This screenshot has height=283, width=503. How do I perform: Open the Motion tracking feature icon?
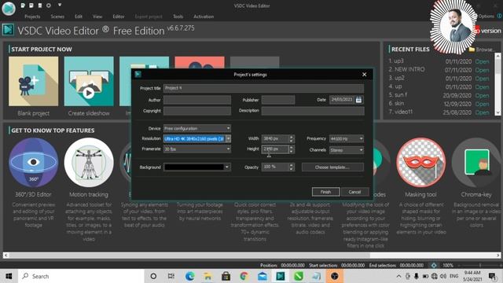[x=89, y=163]
